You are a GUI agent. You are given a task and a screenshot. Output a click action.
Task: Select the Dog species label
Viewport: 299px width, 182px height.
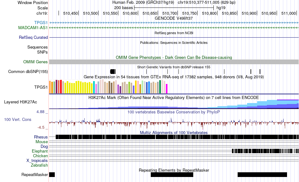[x=44, y=147]
